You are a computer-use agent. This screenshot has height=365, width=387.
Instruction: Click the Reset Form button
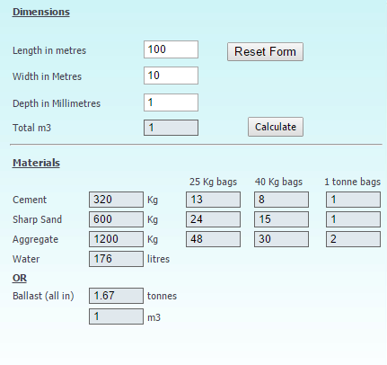(265, 52)
